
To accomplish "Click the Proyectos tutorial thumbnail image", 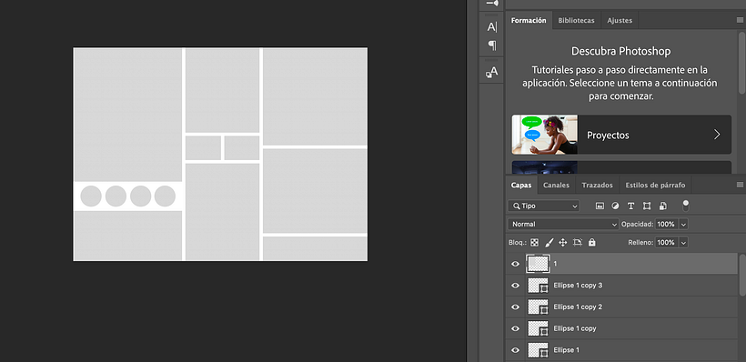I will click(x=545, y=135).
